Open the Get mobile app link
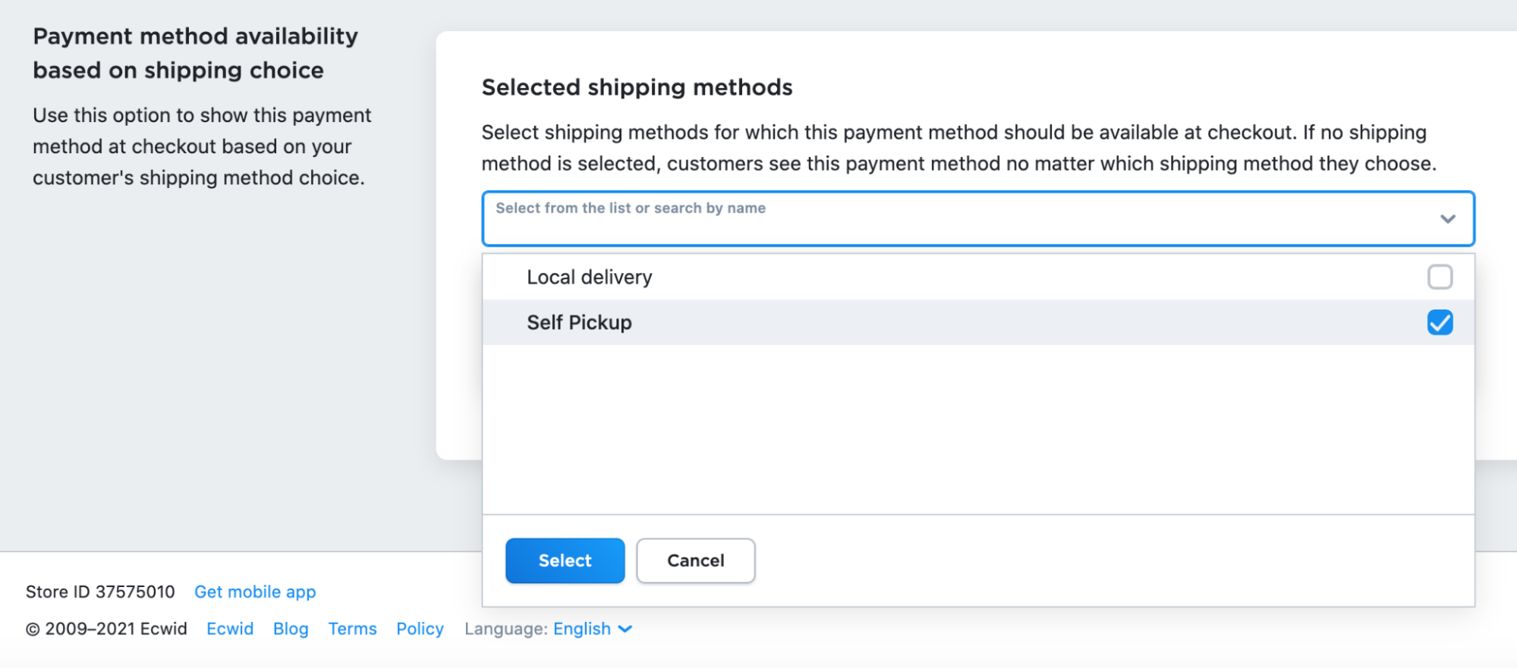 255,592
